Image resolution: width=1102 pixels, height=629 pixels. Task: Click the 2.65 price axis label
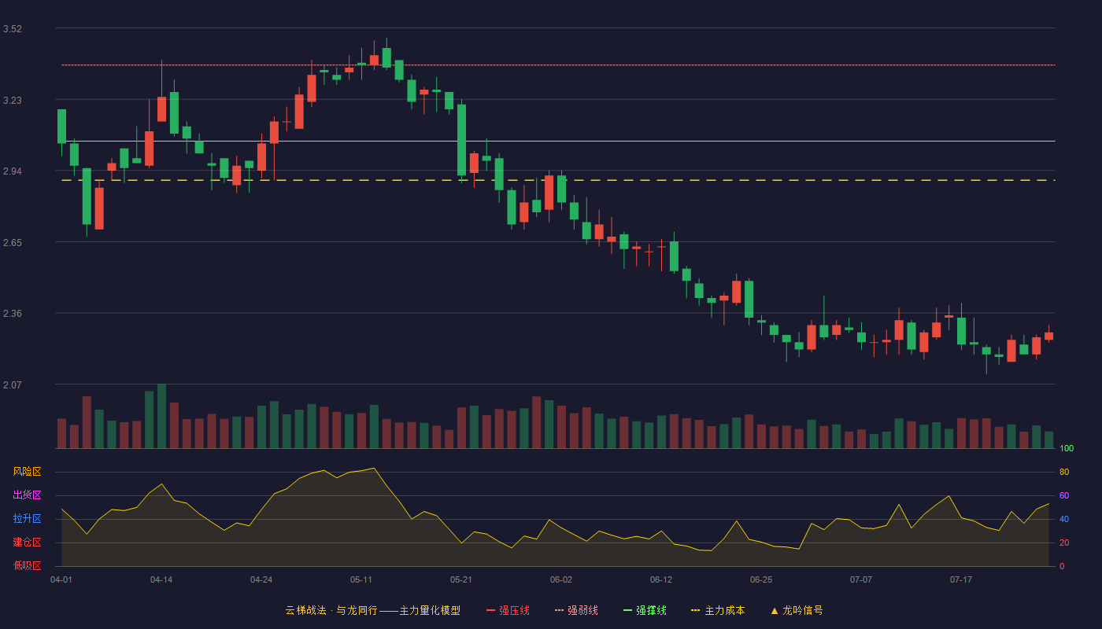(x=13, y=243)
